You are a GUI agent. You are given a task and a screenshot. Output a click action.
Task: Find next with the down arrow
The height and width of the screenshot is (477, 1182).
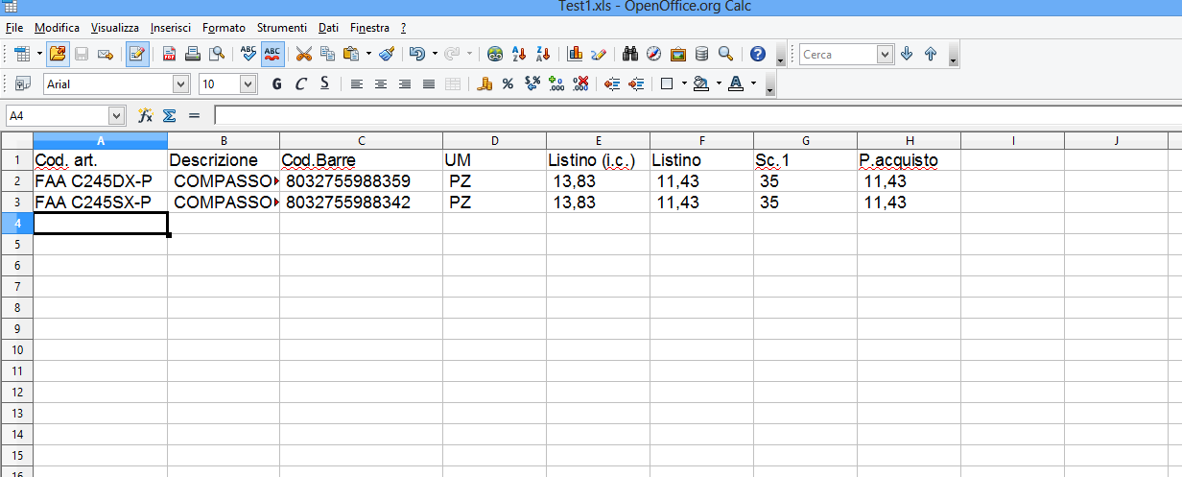tap(907, 55)
